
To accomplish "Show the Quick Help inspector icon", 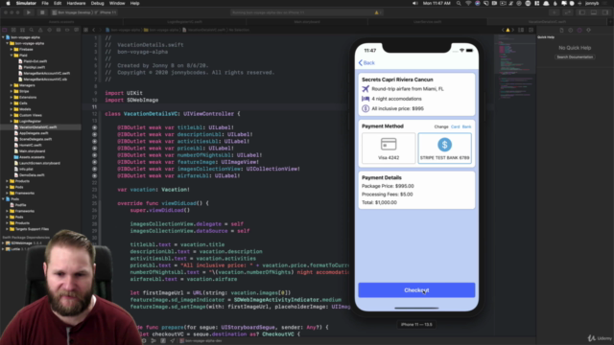I will click(x=579, y=30).
